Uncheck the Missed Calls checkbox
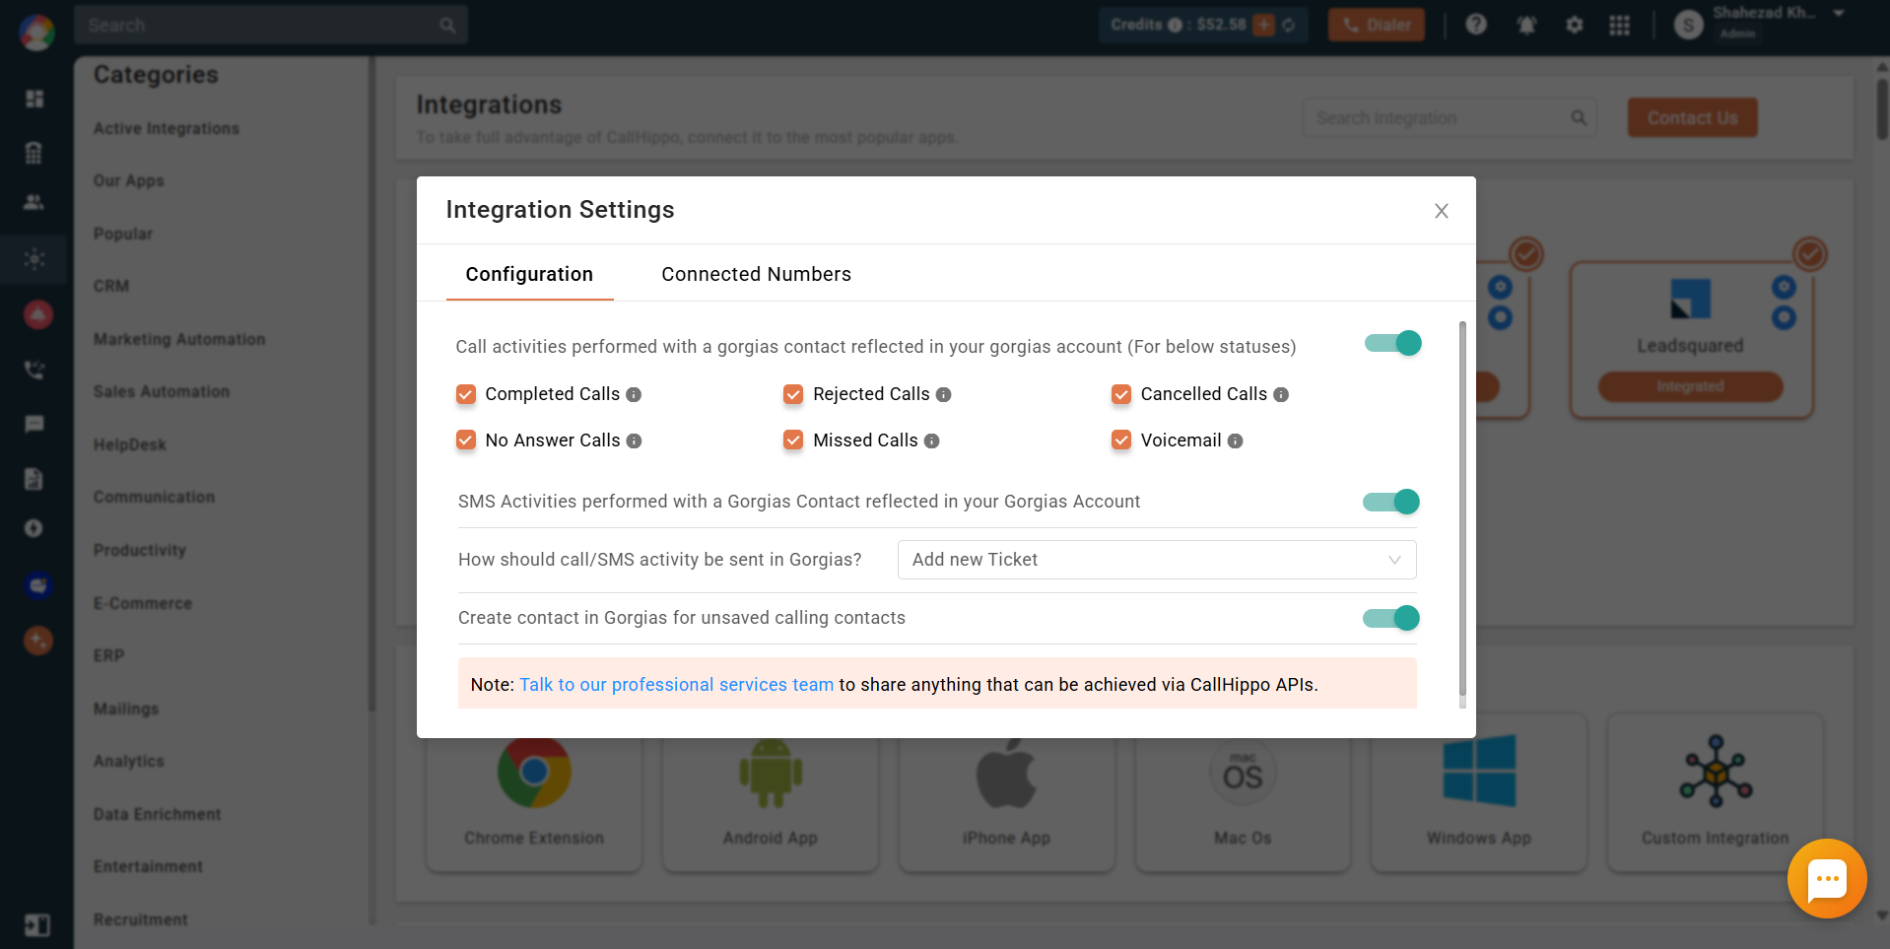The image size is (1890, 949). click(793, 441)
